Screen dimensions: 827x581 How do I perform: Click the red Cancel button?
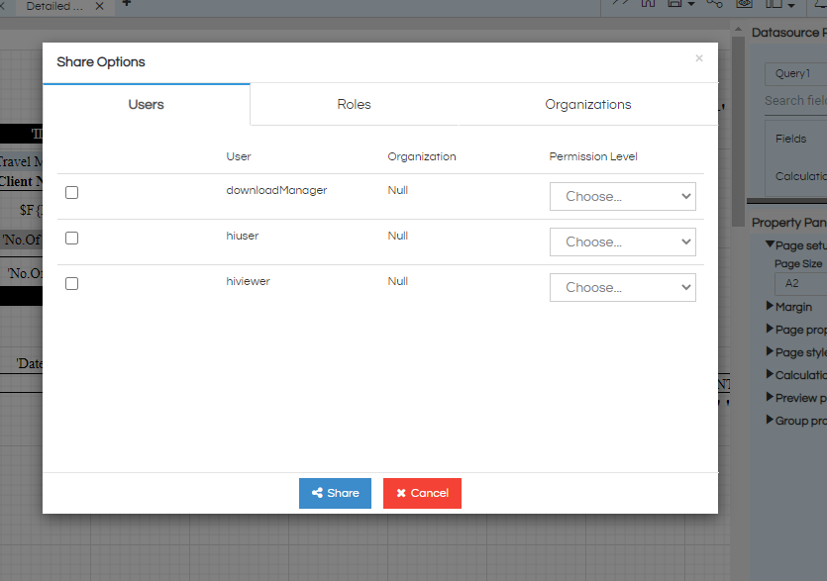point(422,494)
